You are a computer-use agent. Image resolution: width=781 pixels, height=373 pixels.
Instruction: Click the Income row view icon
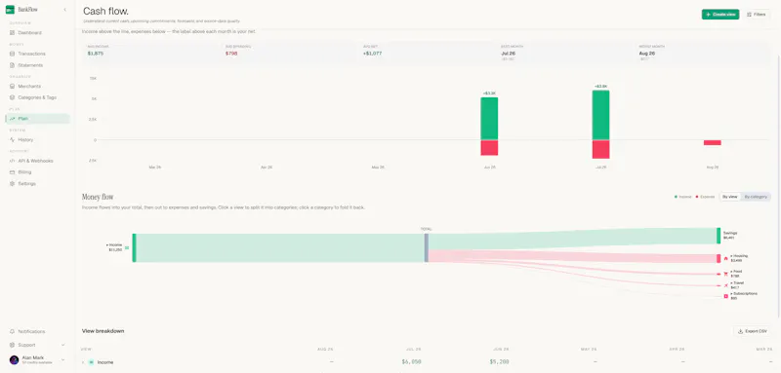(x=91, y=362)
